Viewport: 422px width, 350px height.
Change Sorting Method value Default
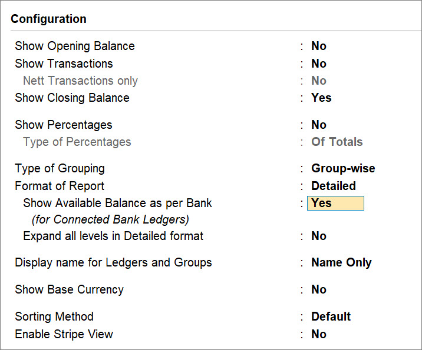point(331,316)
